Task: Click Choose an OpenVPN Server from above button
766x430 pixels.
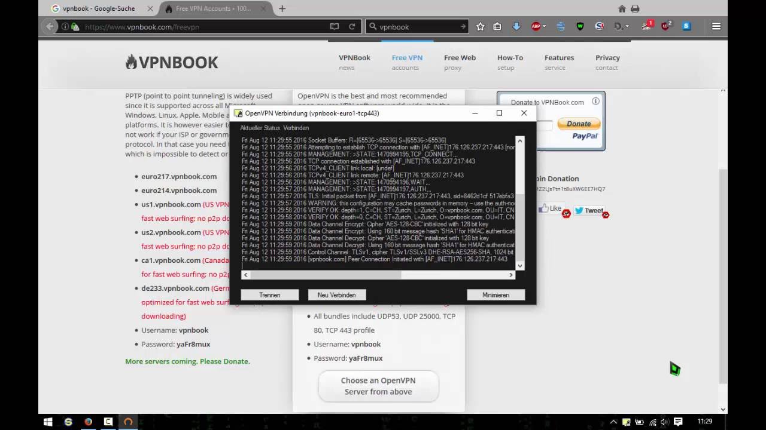Action: [x=378, y=386]
